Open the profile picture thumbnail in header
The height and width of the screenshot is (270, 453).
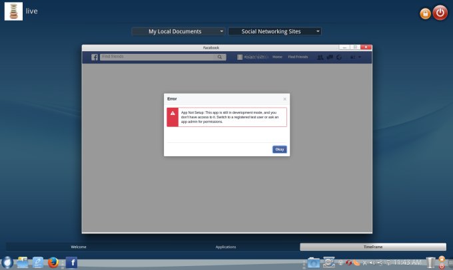[240, 57]
